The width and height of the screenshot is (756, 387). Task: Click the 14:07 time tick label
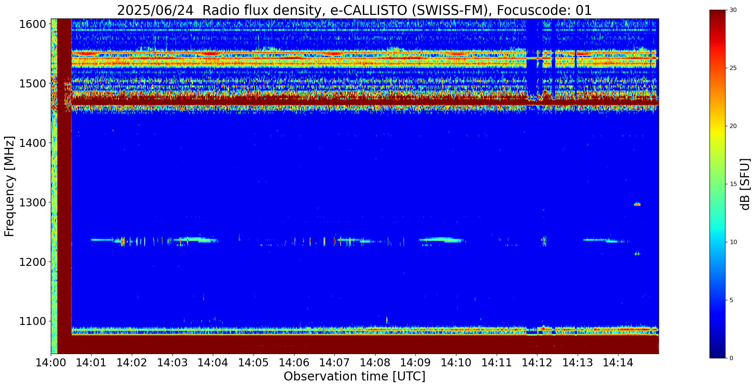point(334,363)
